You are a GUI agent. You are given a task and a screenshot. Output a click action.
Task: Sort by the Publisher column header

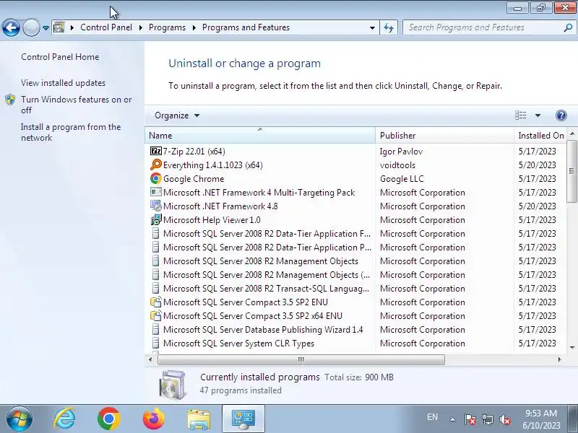point(444,136)
